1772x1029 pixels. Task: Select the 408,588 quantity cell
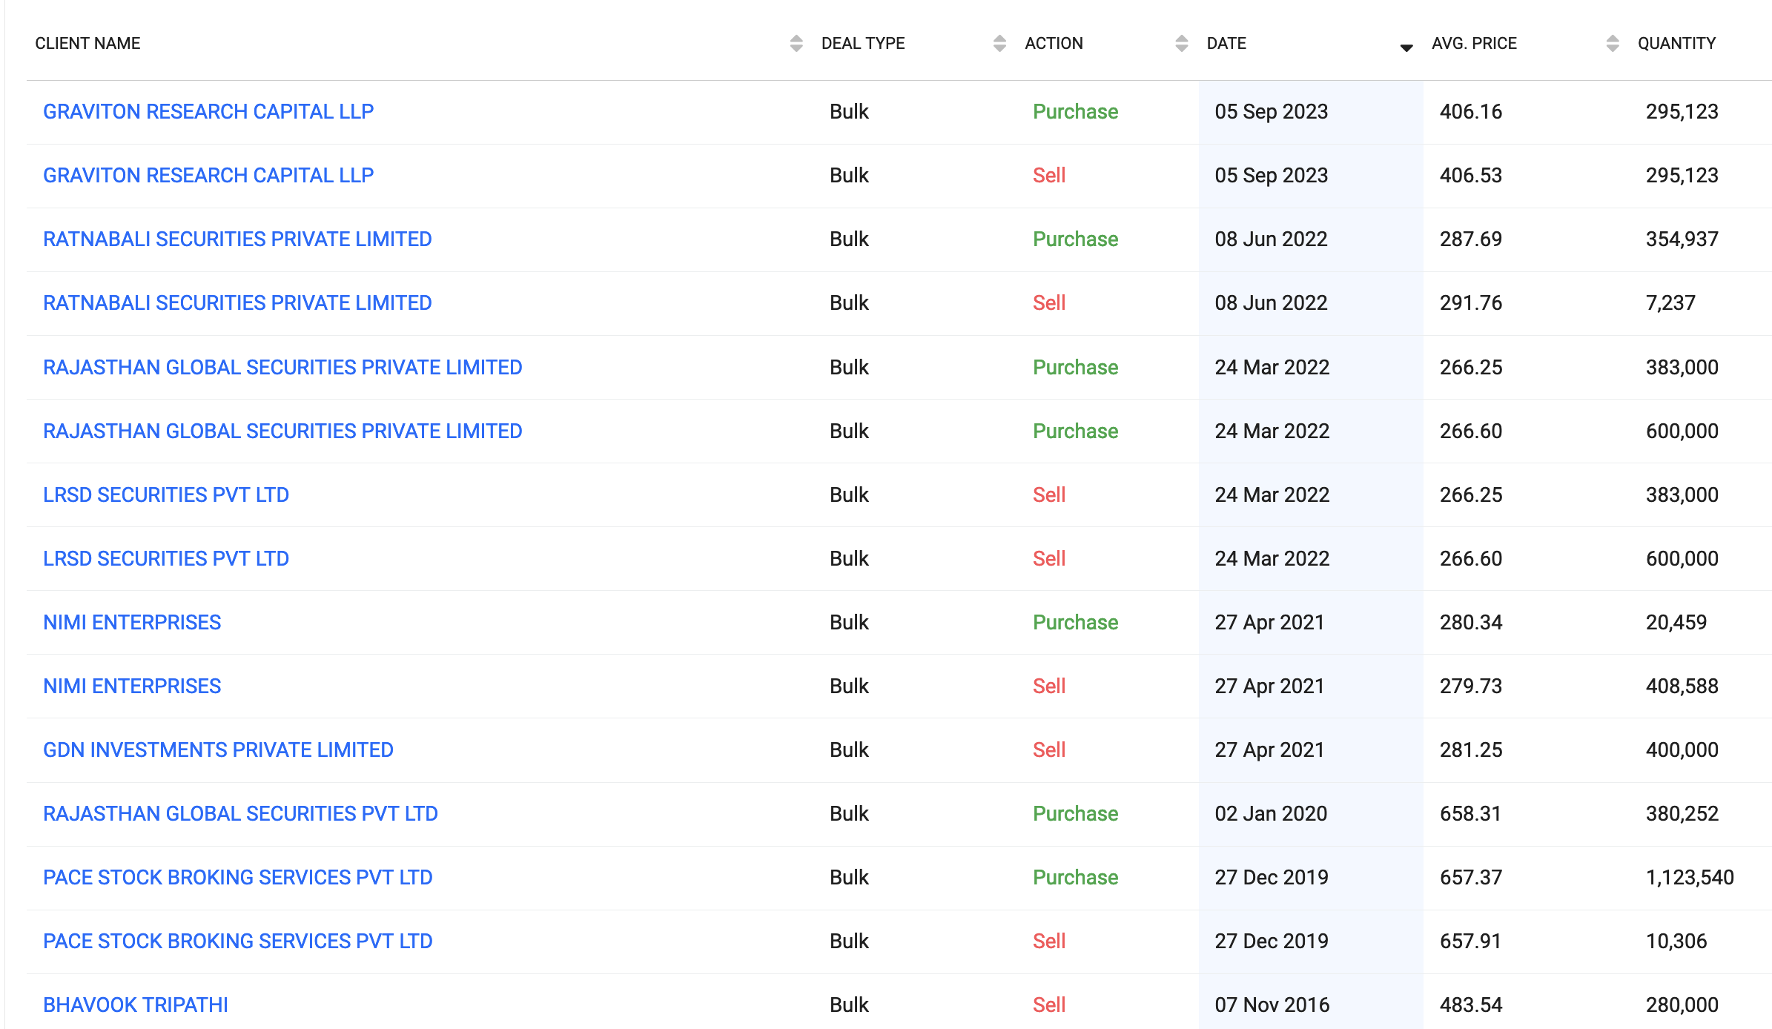tap(1682, 686)
